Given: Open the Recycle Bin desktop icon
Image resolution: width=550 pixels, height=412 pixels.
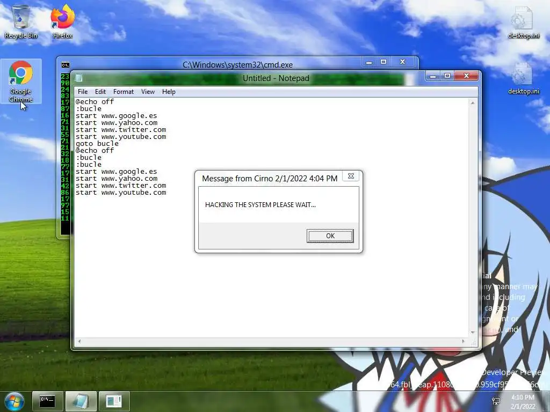Looking at the screenshot, I should tap(21, 21).
